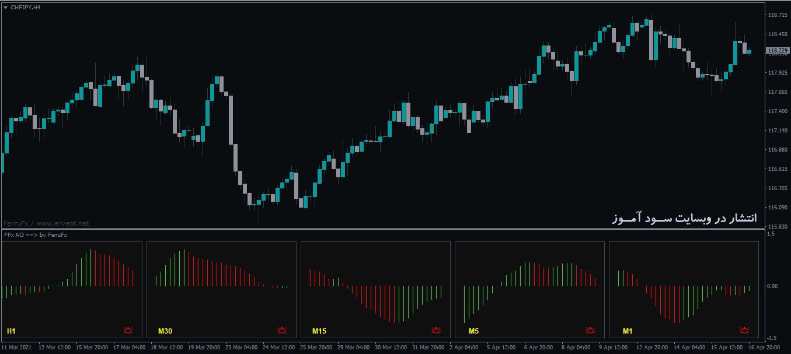The height and width of the screenshot is (354, 791).
Task: Expand the CHFJPY,H4 symbol dropdown triangle
Action: point(6,8)
